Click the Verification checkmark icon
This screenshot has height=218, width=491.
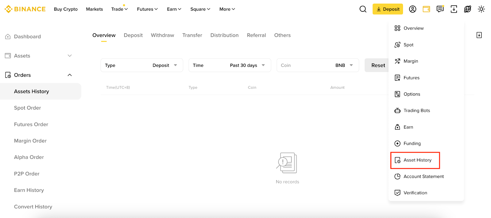point(397,193)
